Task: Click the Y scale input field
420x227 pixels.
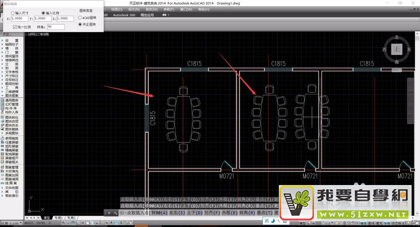Action: pos(42,19)
